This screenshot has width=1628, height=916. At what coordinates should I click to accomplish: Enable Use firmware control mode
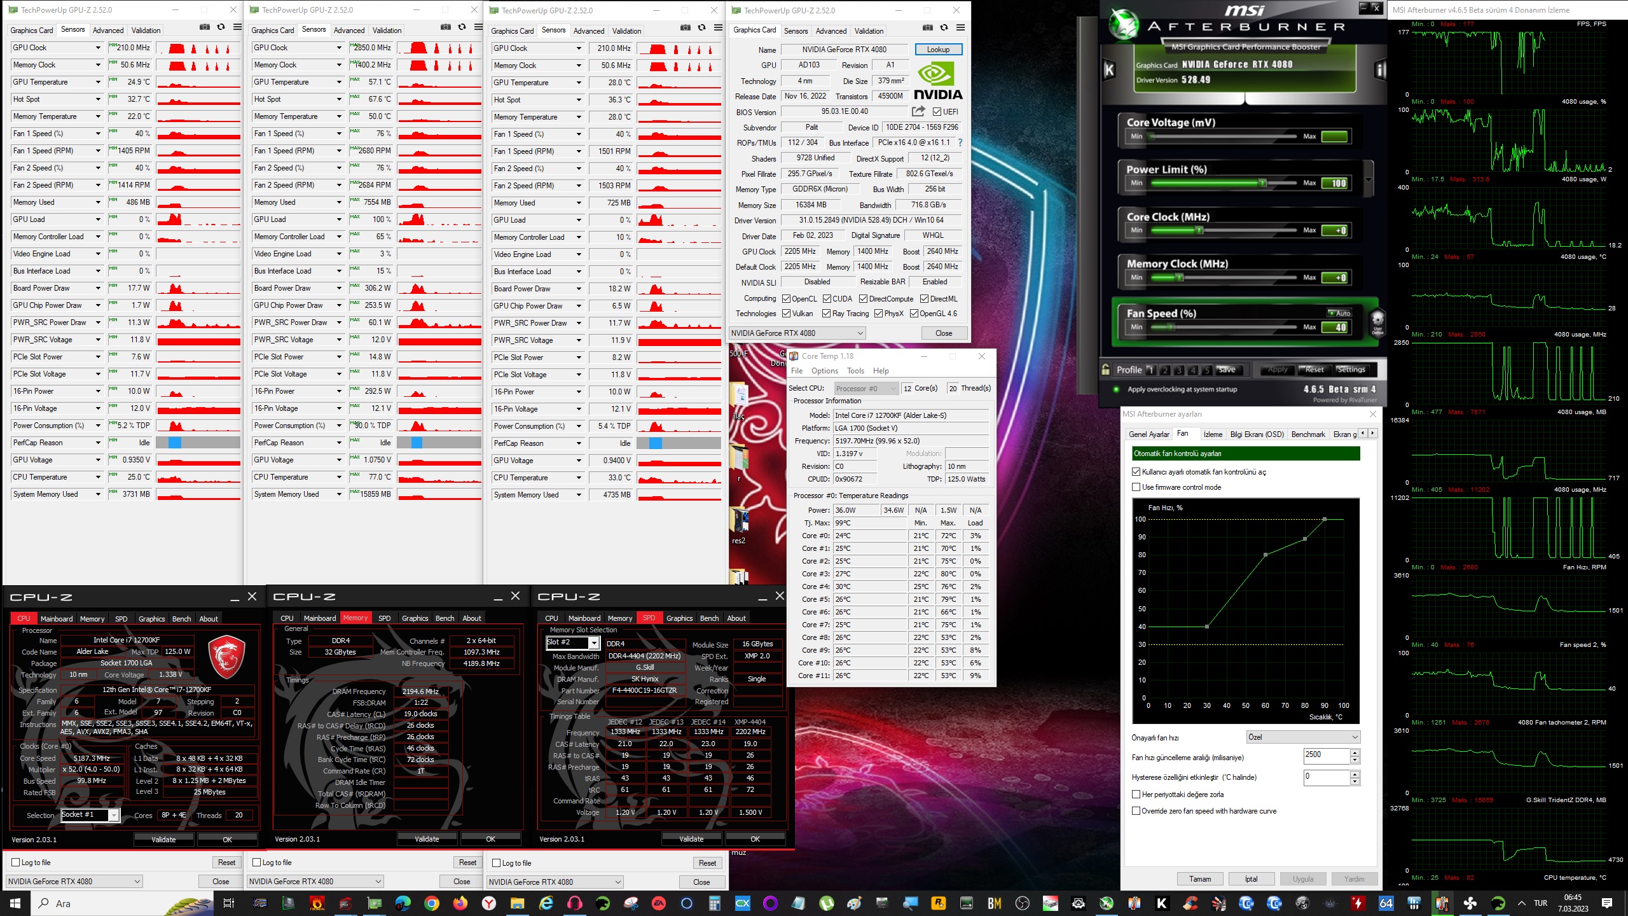tap(1136, 487)
